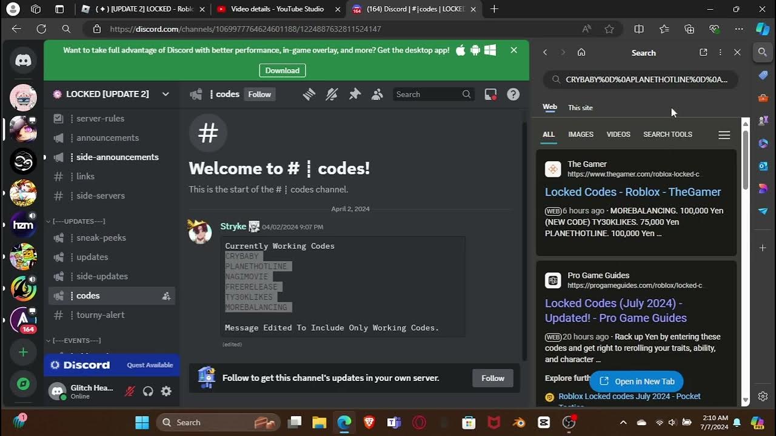Open the Threads icon in channel header
Image resolution: width=776 pixels, height=436 pixels.
pyautogui.click(x=309, y=94)
